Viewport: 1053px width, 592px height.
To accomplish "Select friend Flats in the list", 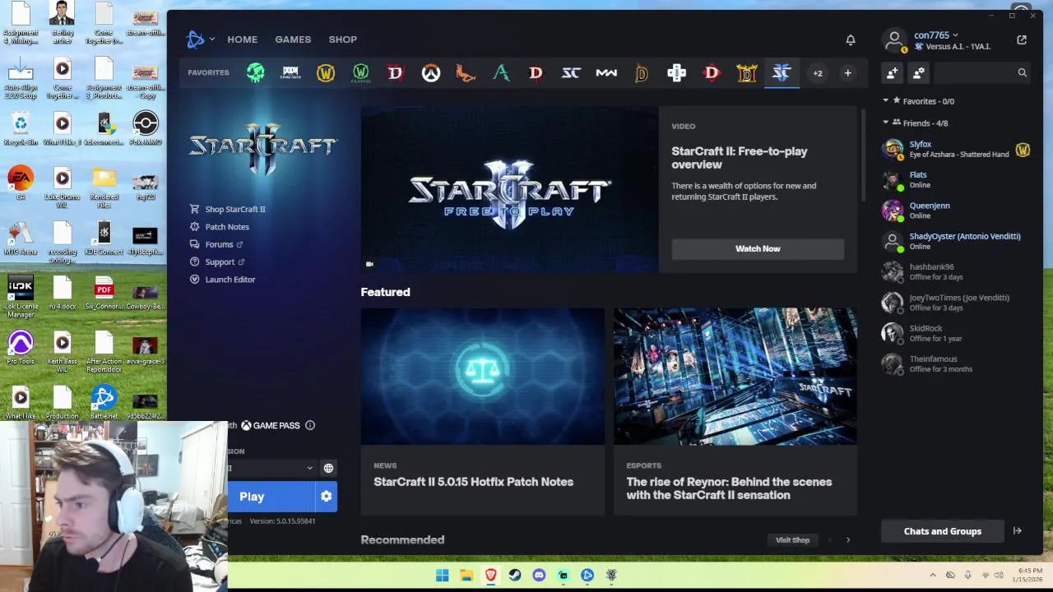I will [957, 180].
